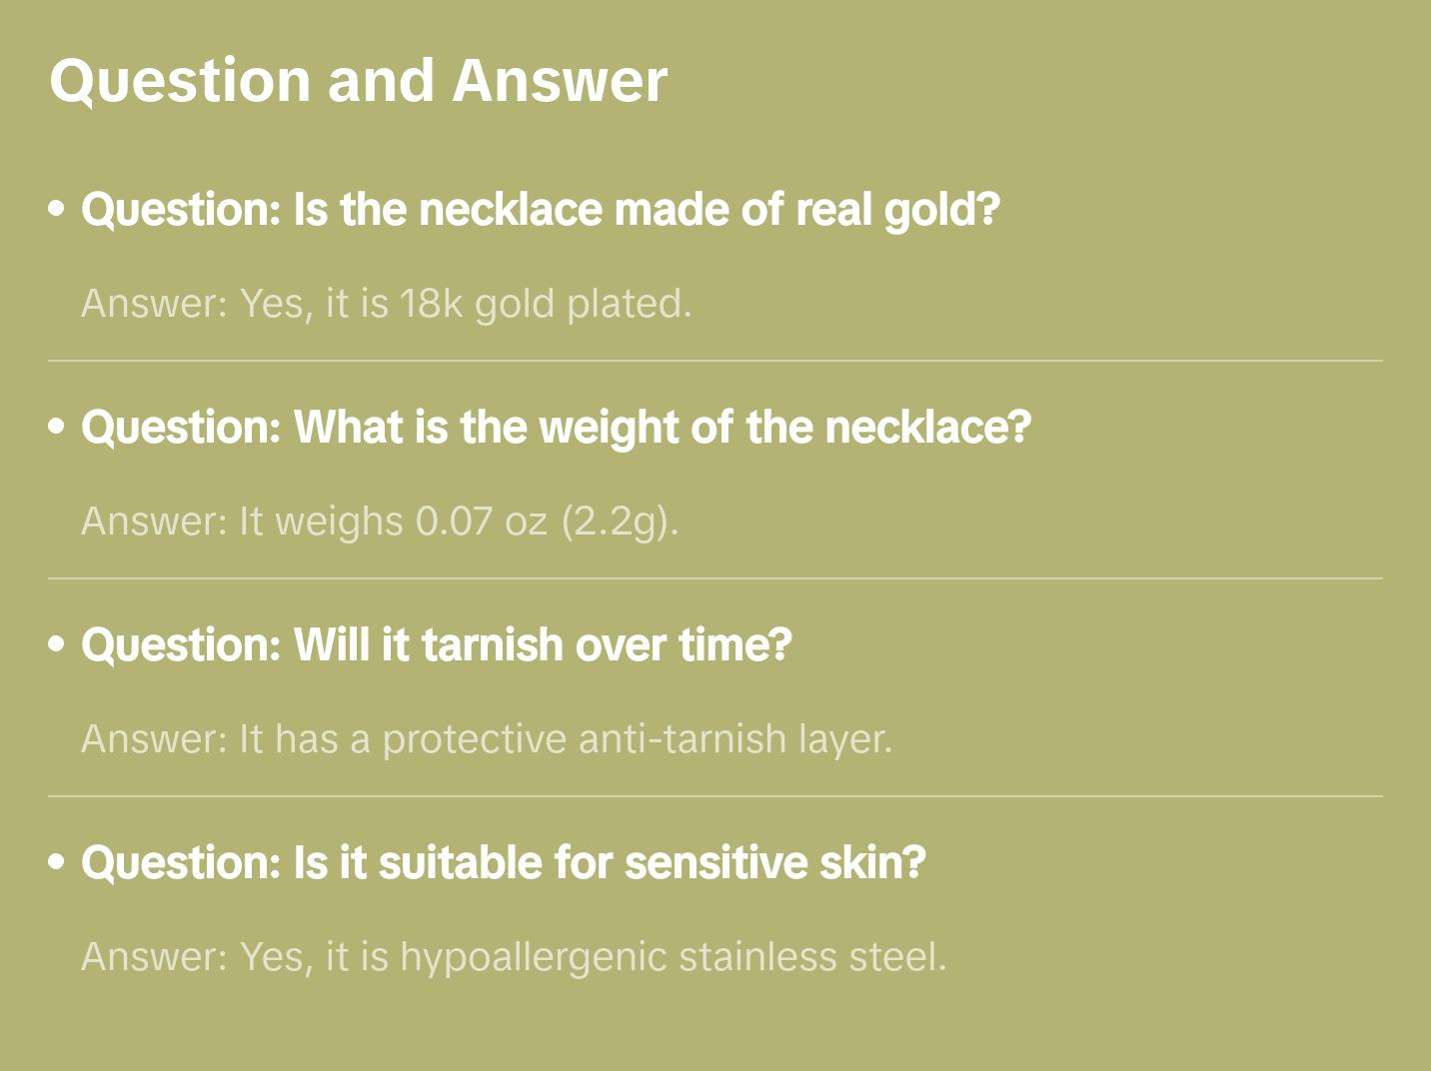
Task: Click the hypoallergenic stainless steel answer
Action: pyautogui.click(x=513, y=957)
